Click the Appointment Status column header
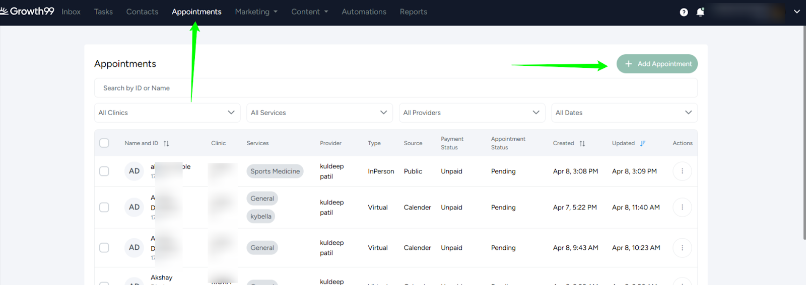 [508, 143]
